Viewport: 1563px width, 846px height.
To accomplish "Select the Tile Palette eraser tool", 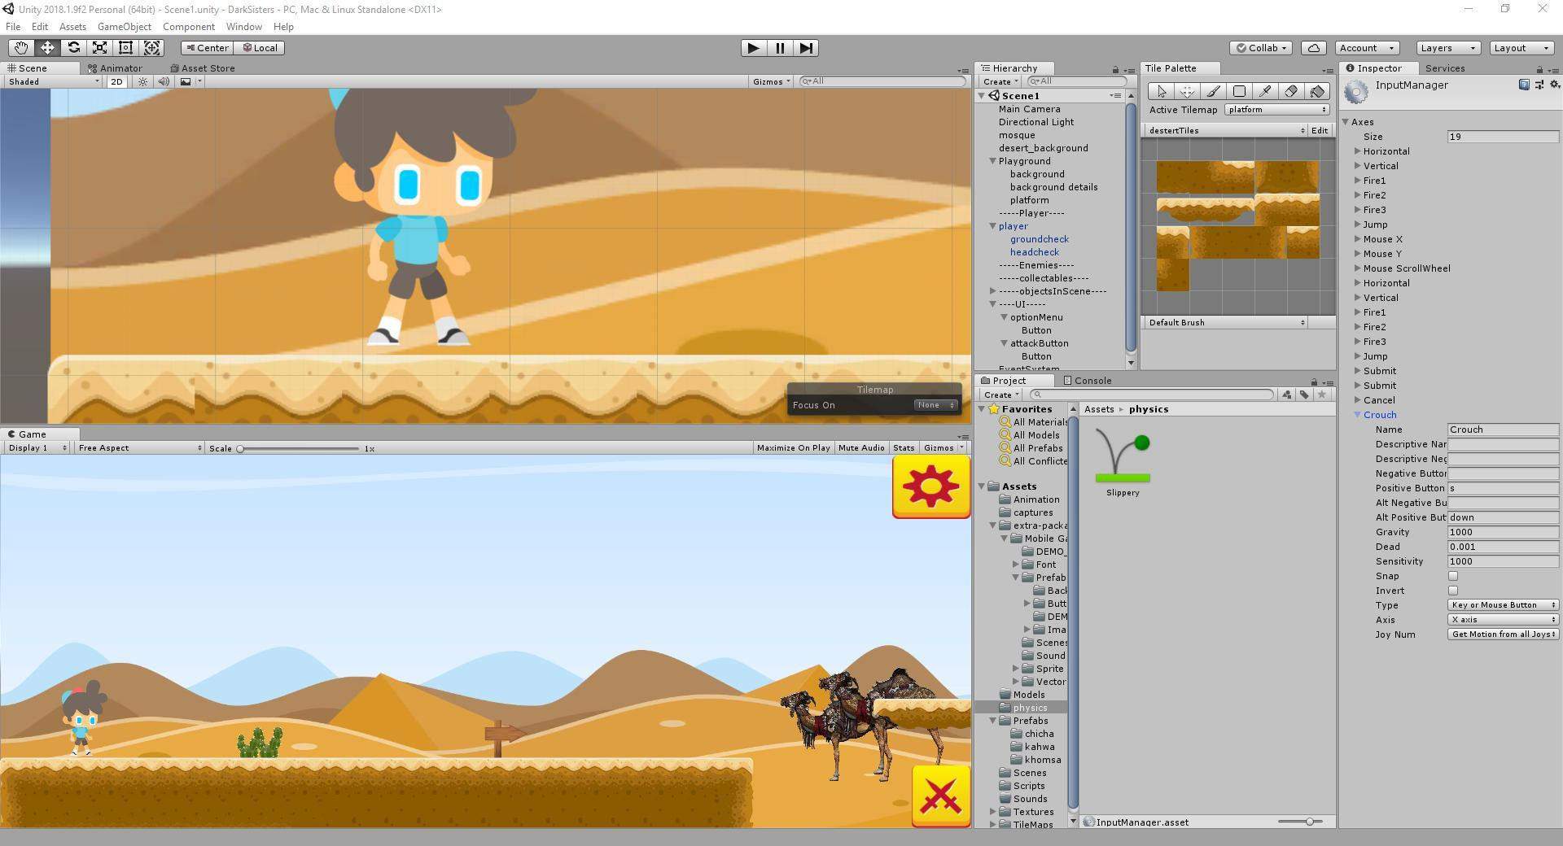I will (1291, 91).
